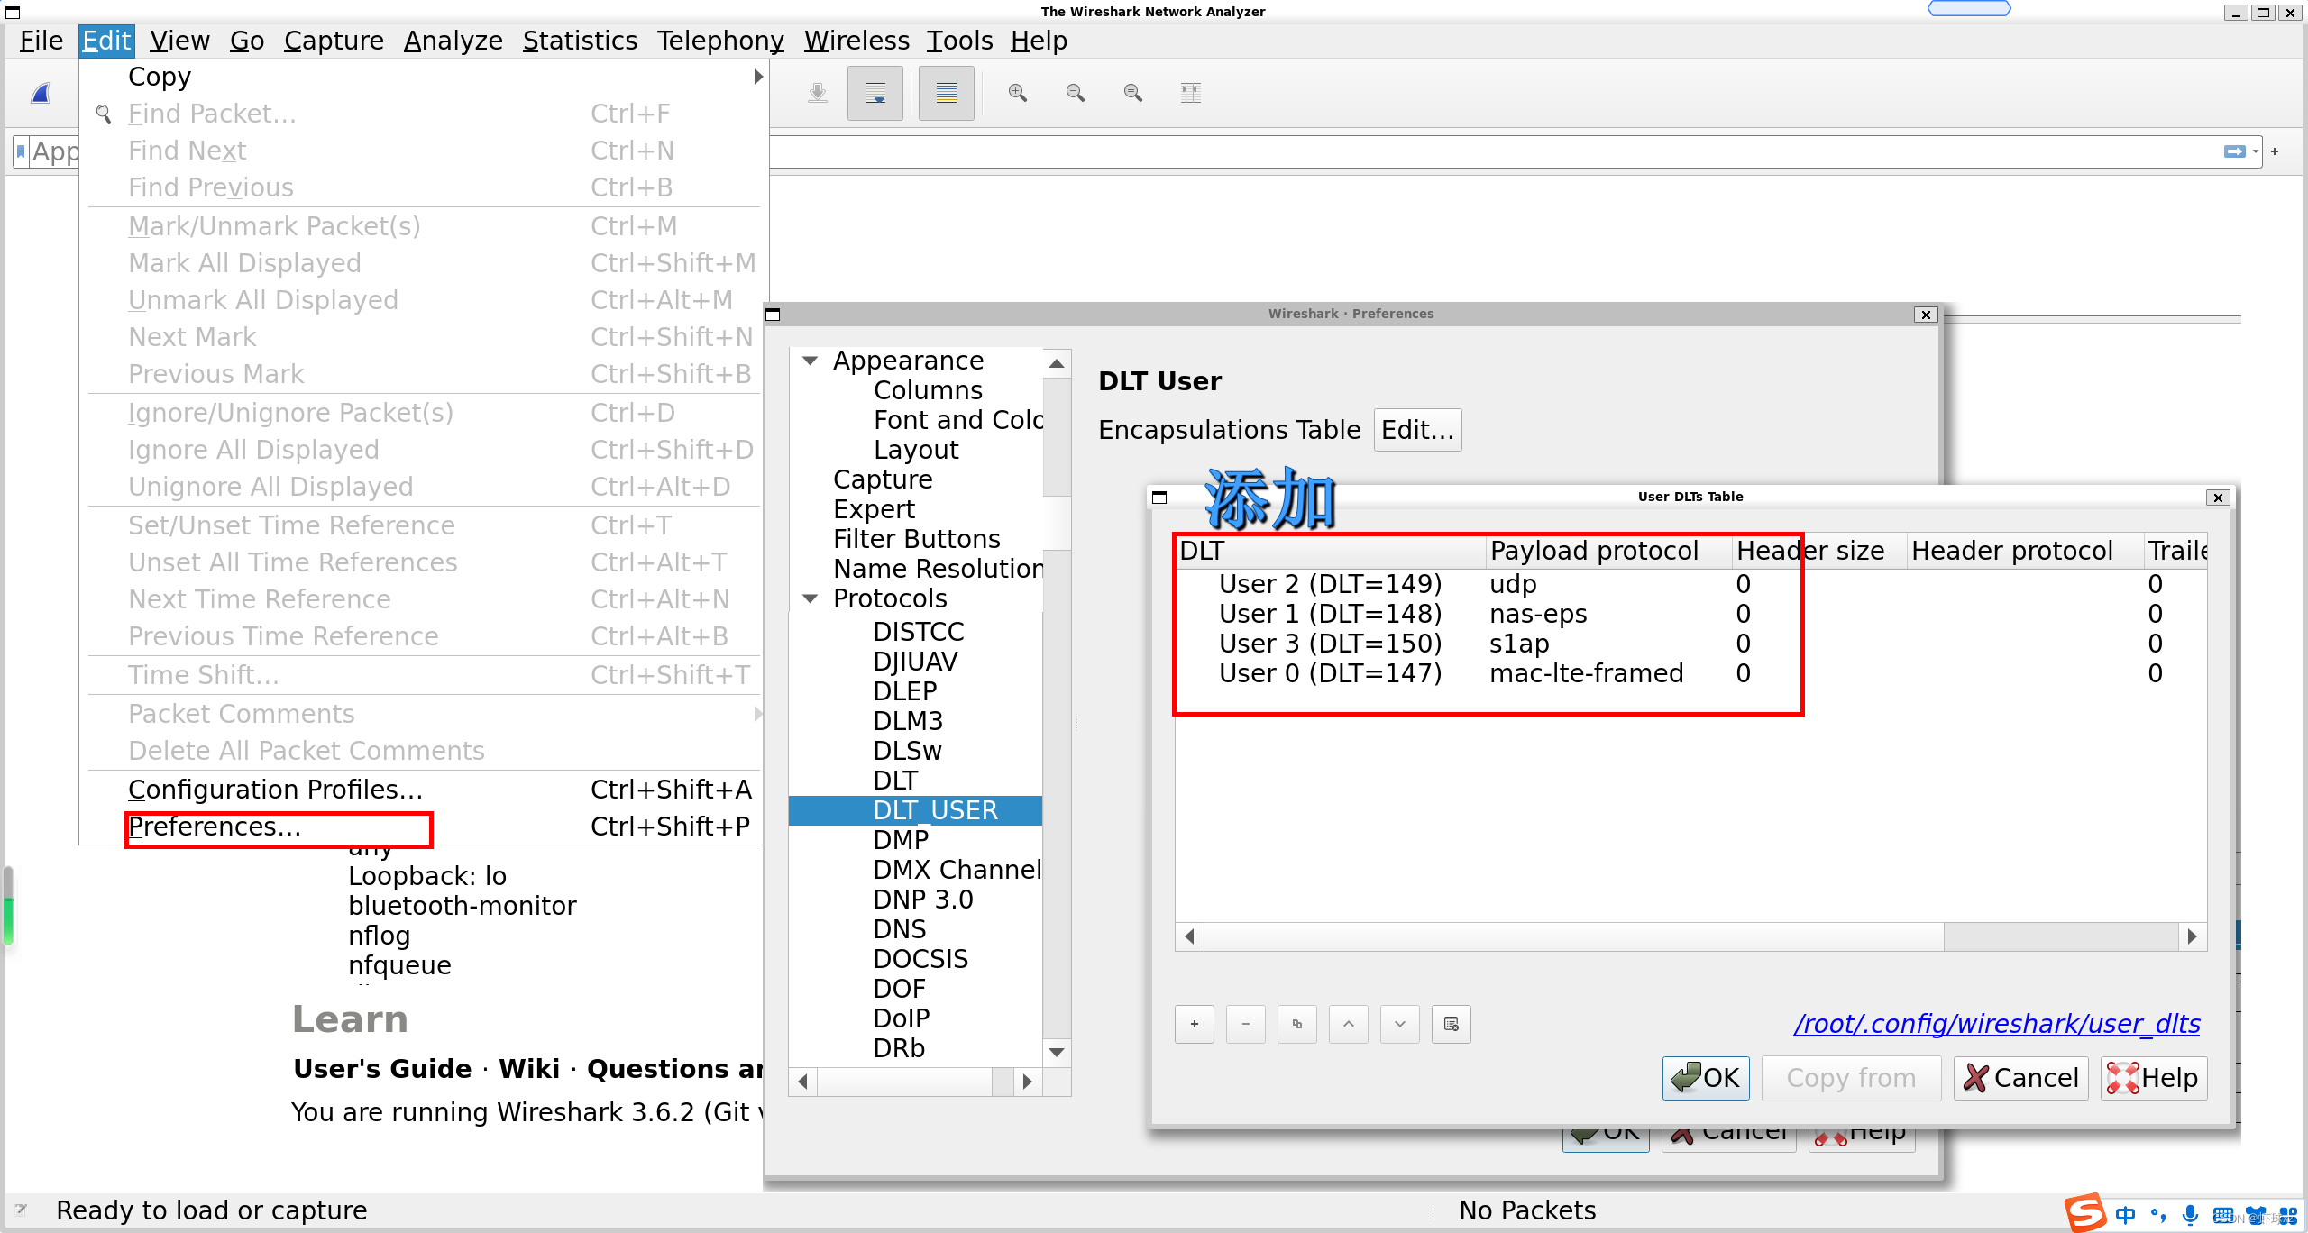
Task: Click the preferences tree scroll up arrow
Action: [1057, 363]
